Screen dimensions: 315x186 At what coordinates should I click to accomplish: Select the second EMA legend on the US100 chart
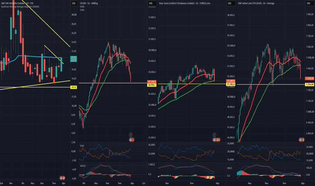pyautogui.click(x=82, y=10)
